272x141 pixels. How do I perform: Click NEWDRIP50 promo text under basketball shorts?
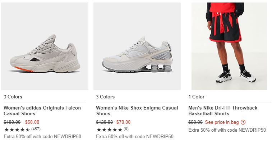pyautogui.click(x=227, y=130)
